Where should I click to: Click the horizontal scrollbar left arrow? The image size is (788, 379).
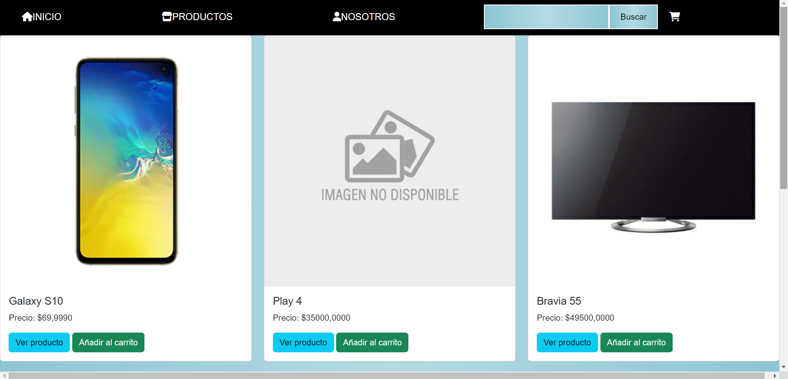point(4,376)
